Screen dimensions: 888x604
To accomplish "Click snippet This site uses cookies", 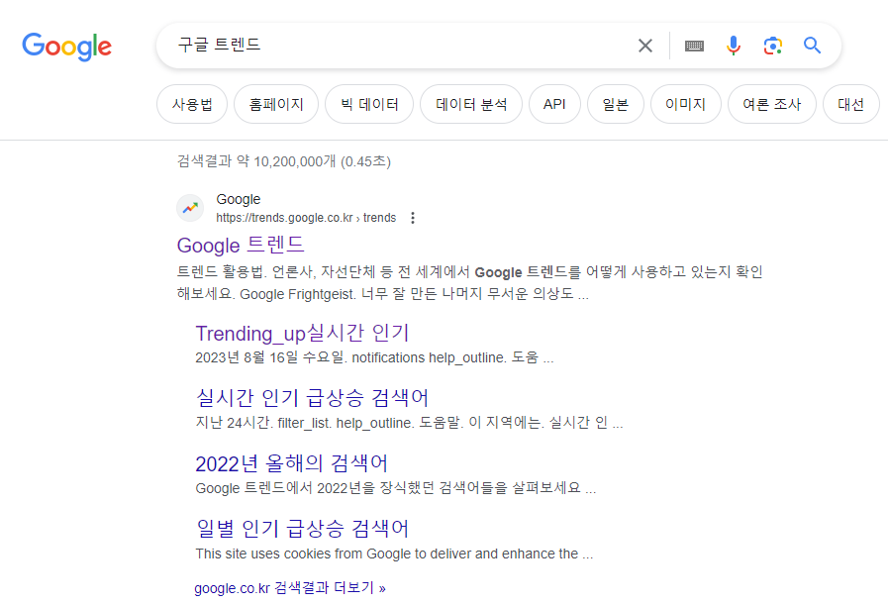I will point(394,554).
